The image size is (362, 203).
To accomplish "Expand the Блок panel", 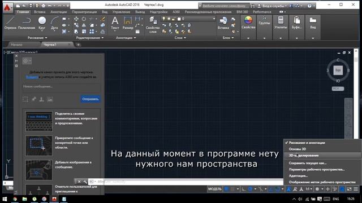I will (x=228, y=38).
